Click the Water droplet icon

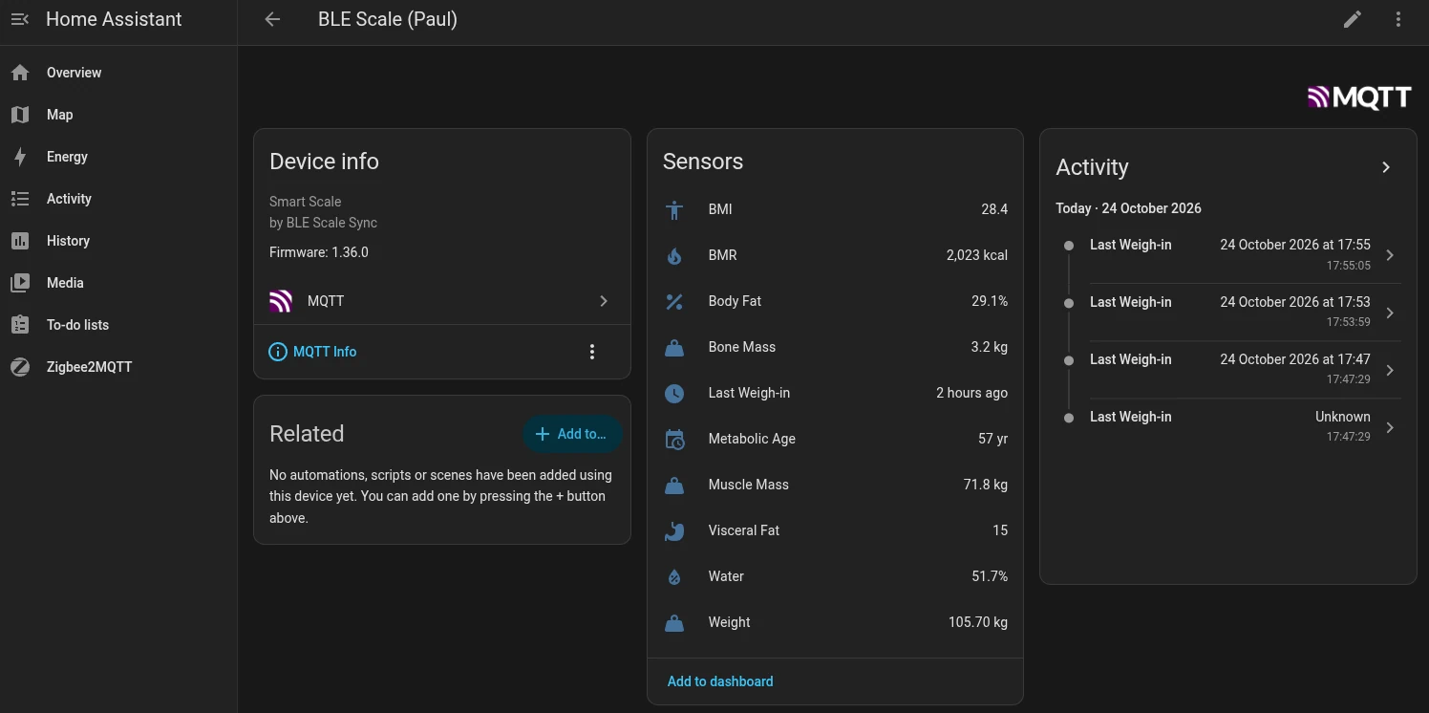[x=674, y=576]
